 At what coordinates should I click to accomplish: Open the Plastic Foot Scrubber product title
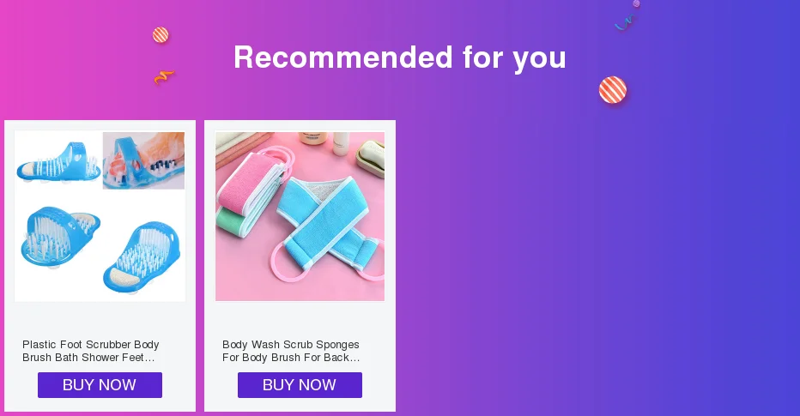(91, 351)
